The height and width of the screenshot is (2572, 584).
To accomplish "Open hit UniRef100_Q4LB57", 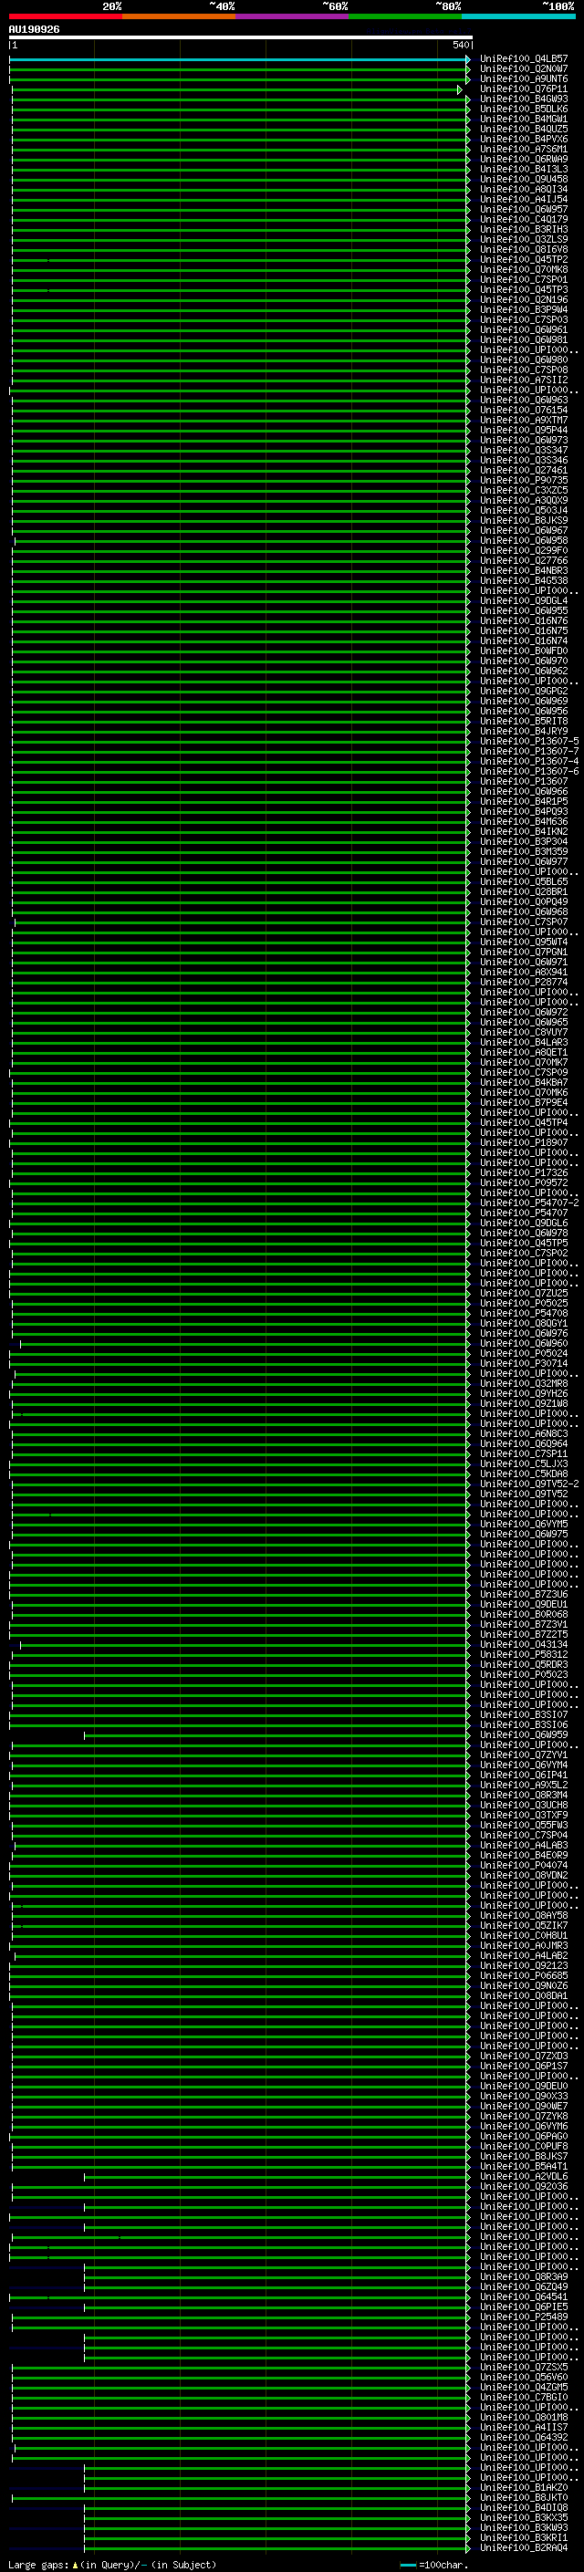I will [x=524, y=60].
